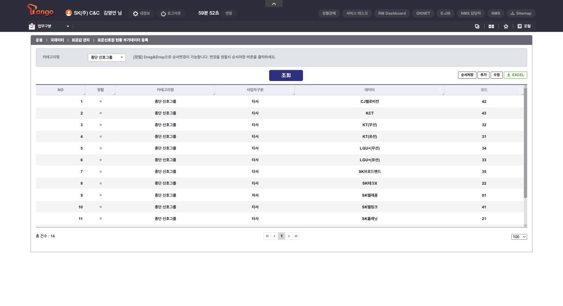Image resolution: width=563 pixels, height=306 pixels.
Task: Go to the next page
Action: click(289, 236)
